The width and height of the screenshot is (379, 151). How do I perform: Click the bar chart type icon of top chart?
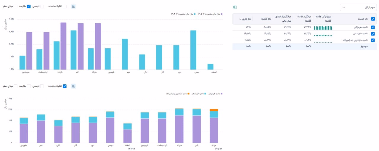pos(73,6)
